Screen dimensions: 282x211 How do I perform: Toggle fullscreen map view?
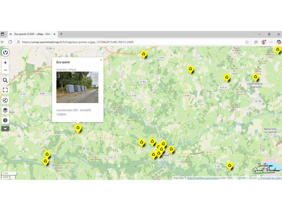pyautogui.click(x=5, y=90)
